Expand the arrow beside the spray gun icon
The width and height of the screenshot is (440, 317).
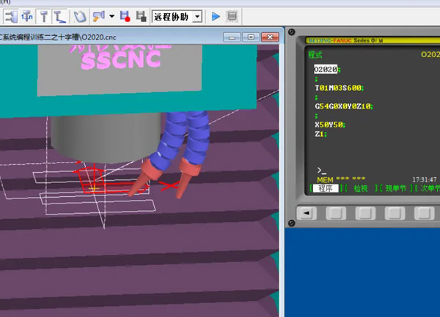[111, 16]
